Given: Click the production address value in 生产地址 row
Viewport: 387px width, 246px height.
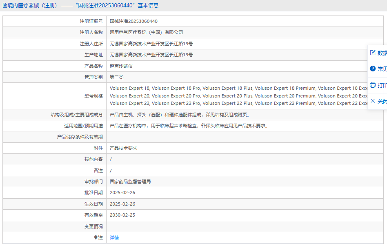Looking at the screenshot, I should [151, 55].
